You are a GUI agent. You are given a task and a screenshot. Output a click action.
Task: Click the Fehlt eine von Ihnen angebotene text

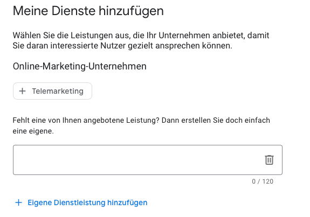click(x=141, y=125)
